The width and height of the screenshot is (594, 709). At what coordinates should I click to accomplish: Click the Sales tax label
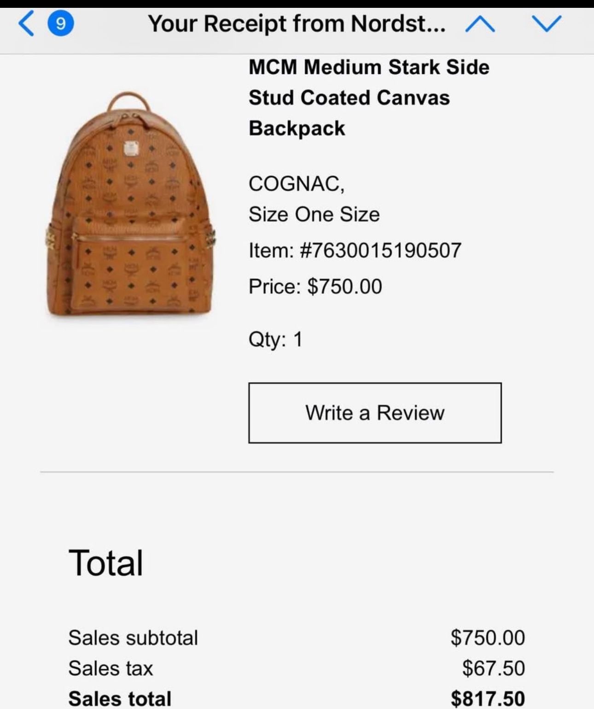point(111,668)
